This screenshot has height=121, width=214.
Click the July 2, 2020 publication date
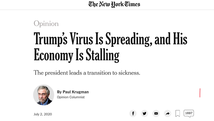tap(43, 114)
